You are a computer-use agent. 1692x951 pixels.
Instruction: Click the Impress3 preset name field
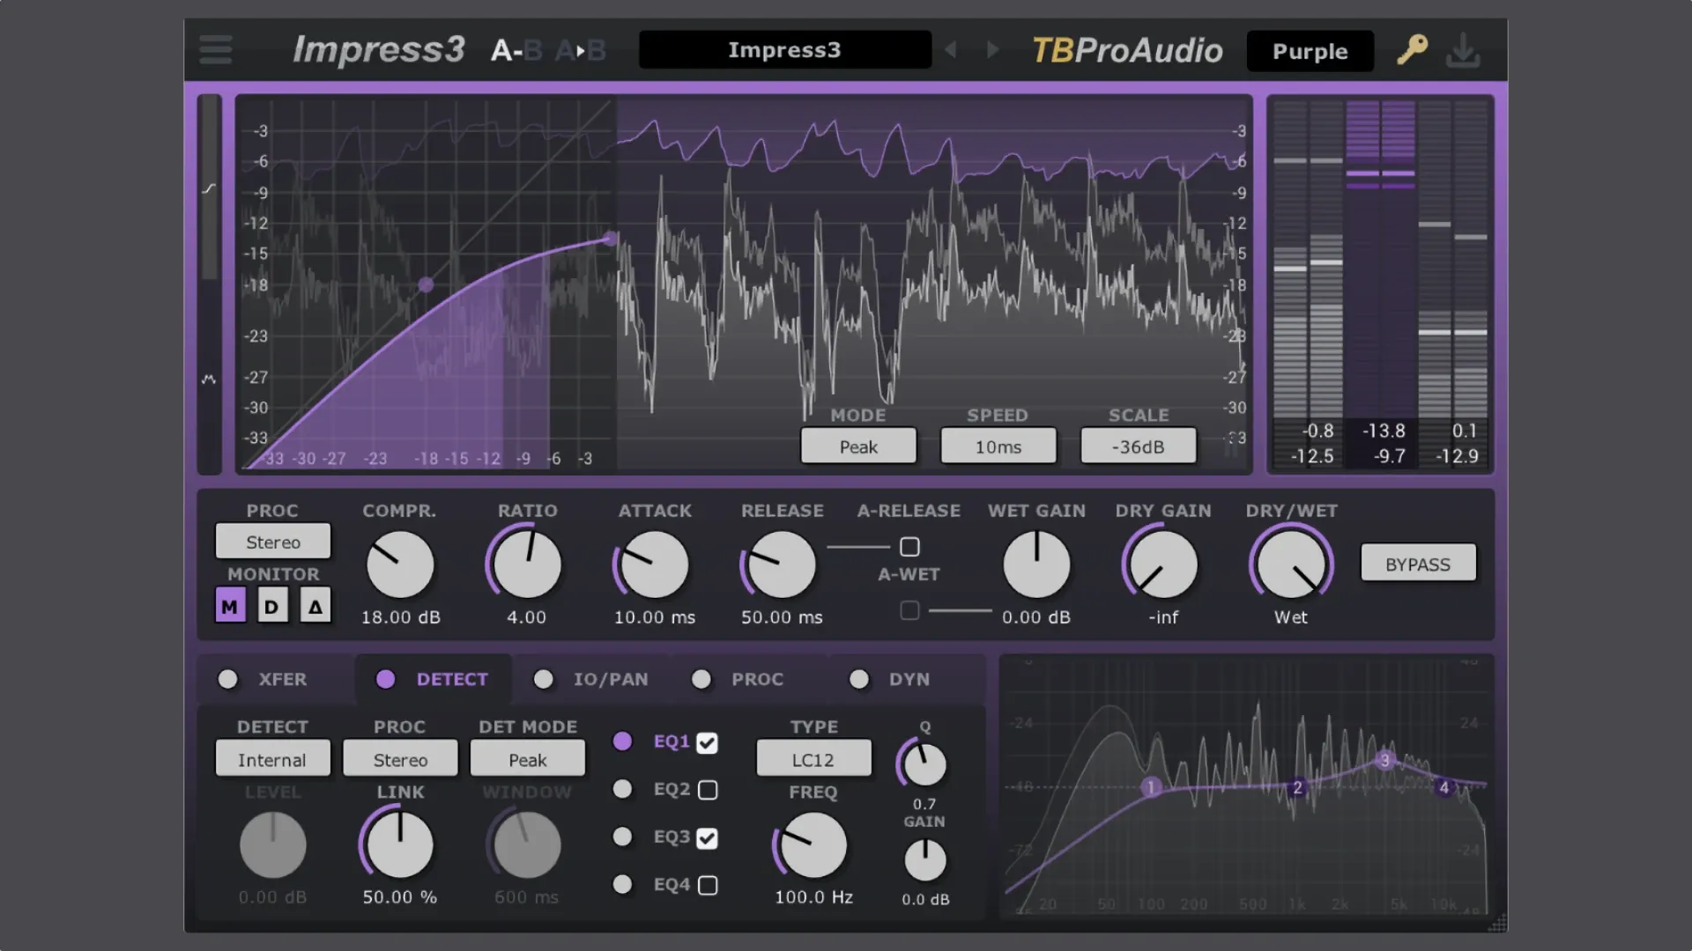click(x=784, y=49)
